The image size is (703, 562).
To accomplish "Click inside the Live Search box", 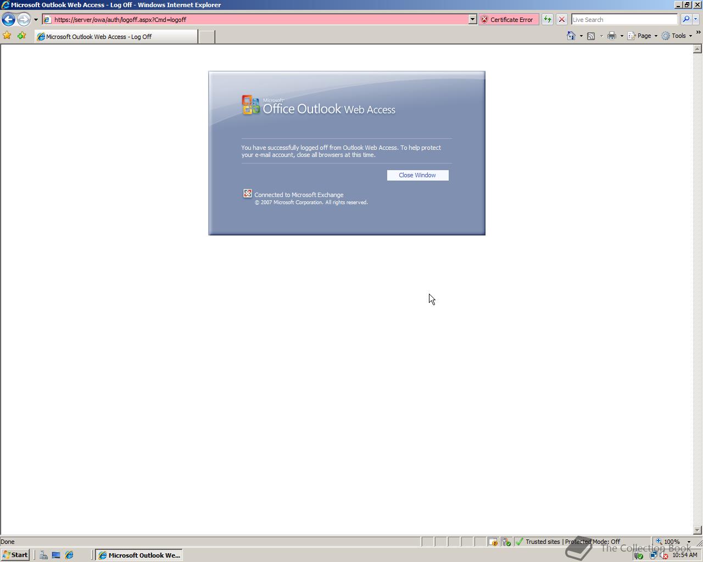I will [x=624, y=19].
